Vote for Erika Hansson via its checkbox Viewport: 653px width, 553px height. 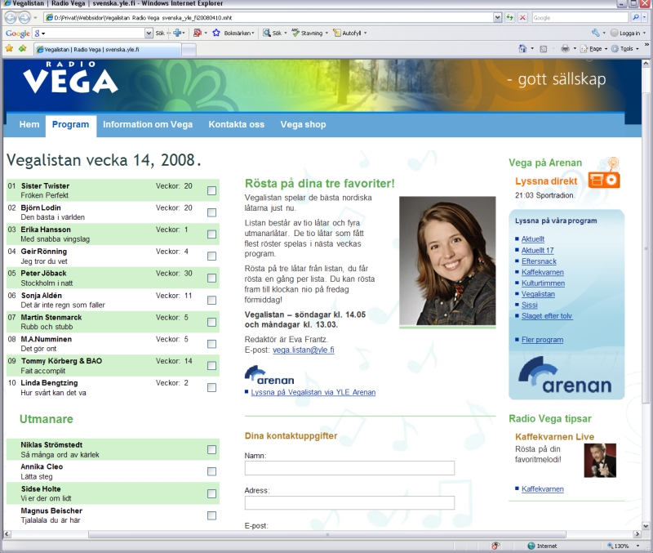(212, 234)
